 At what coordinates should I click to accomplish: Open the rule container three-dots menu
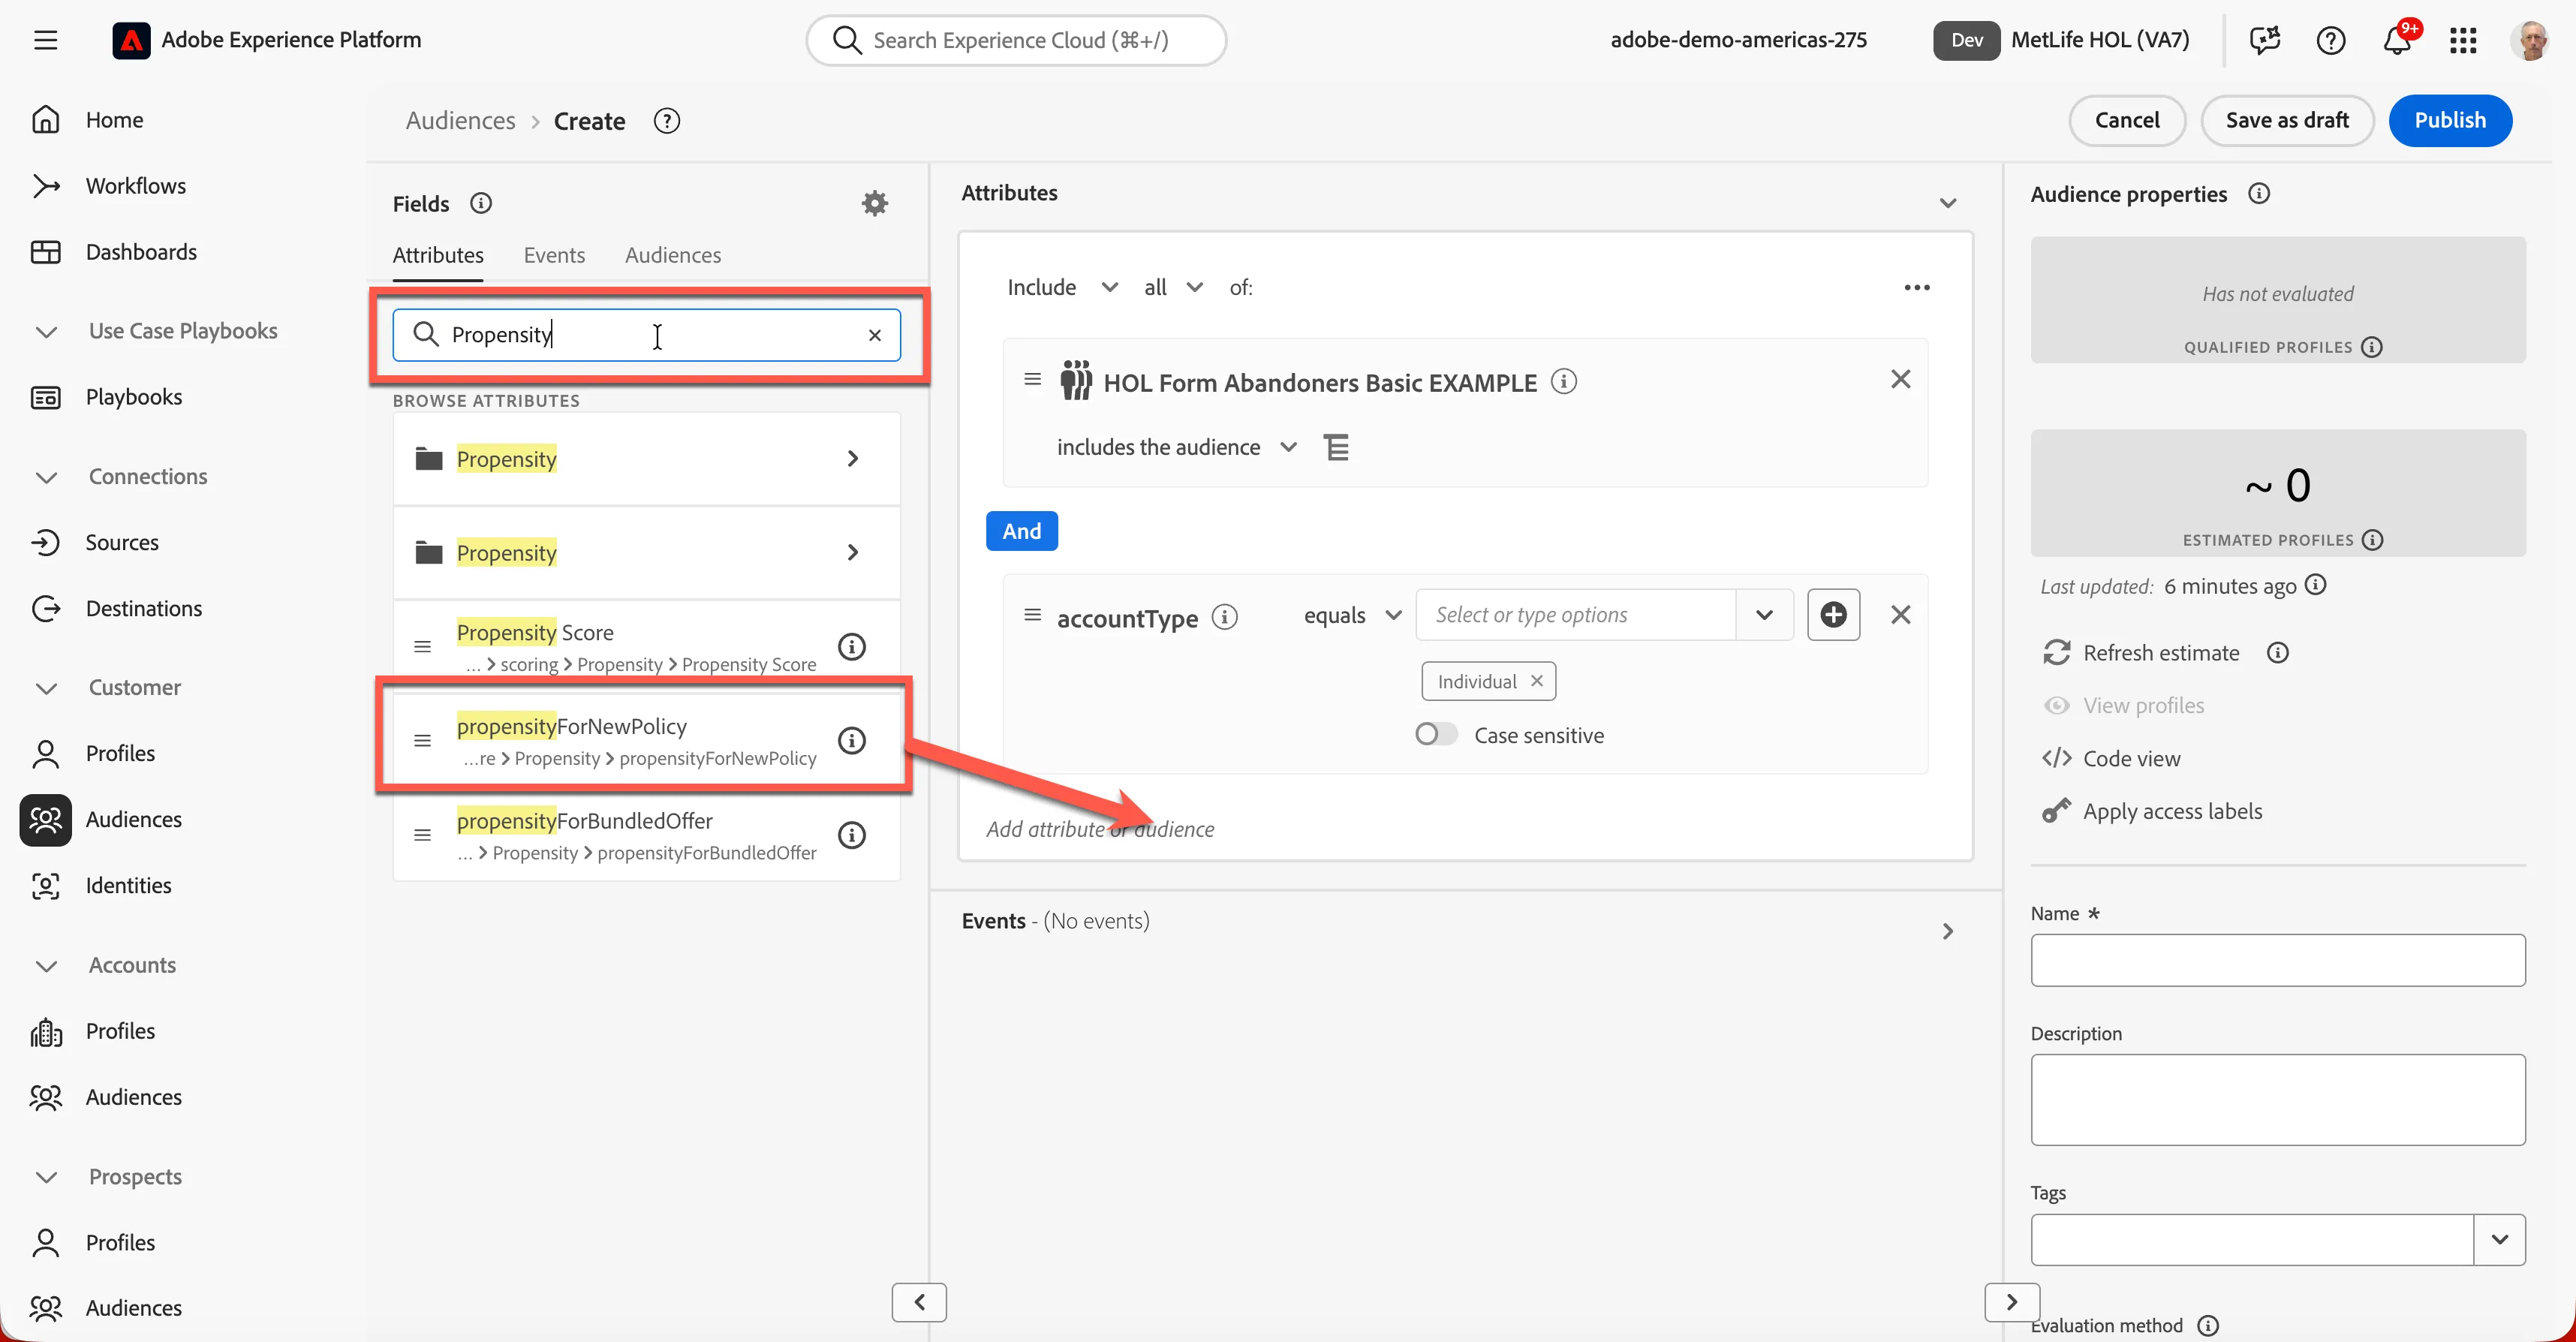(x=1917, y=288)
